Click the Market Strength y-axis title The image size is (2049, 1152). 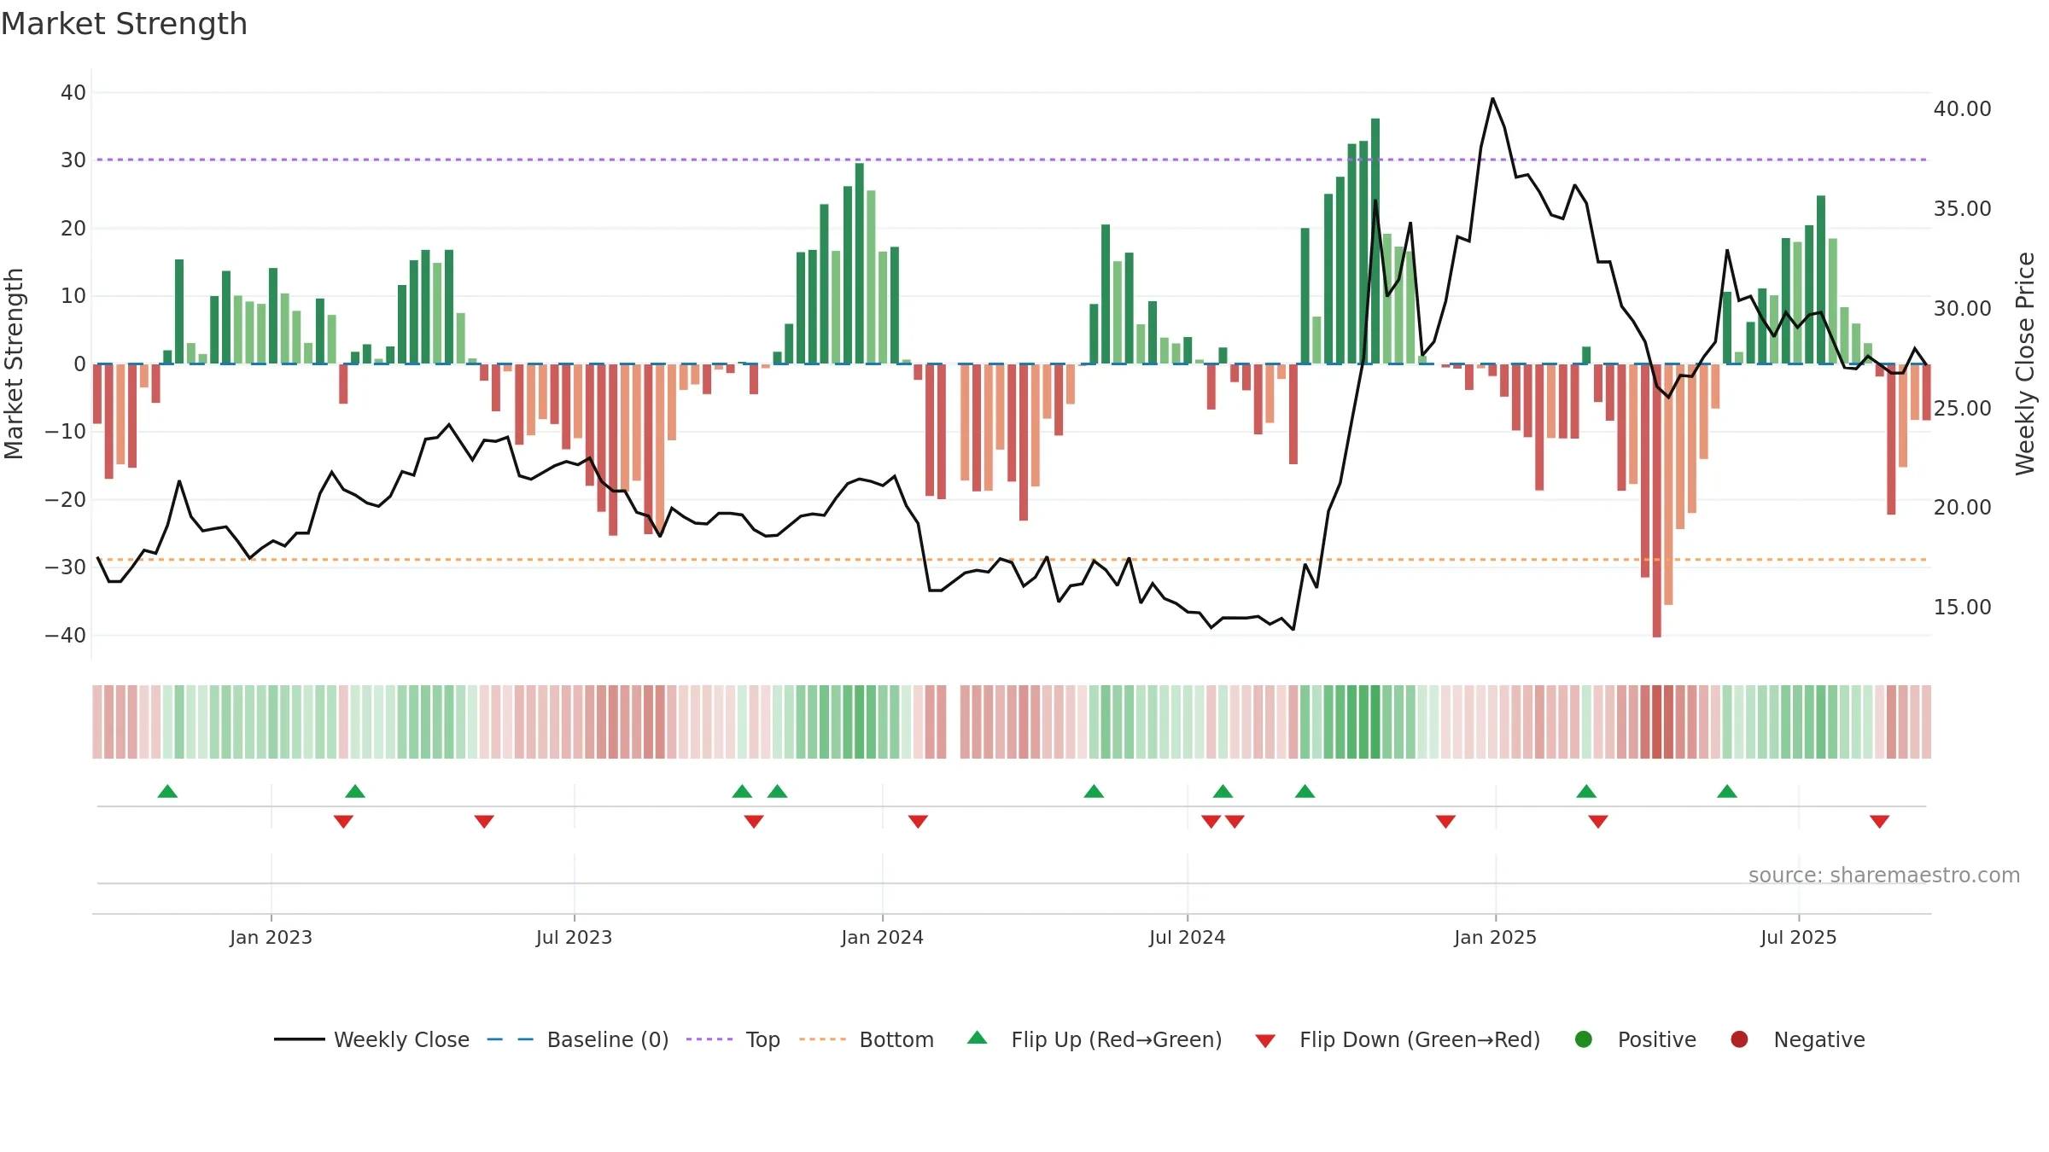tap(14, 364)
